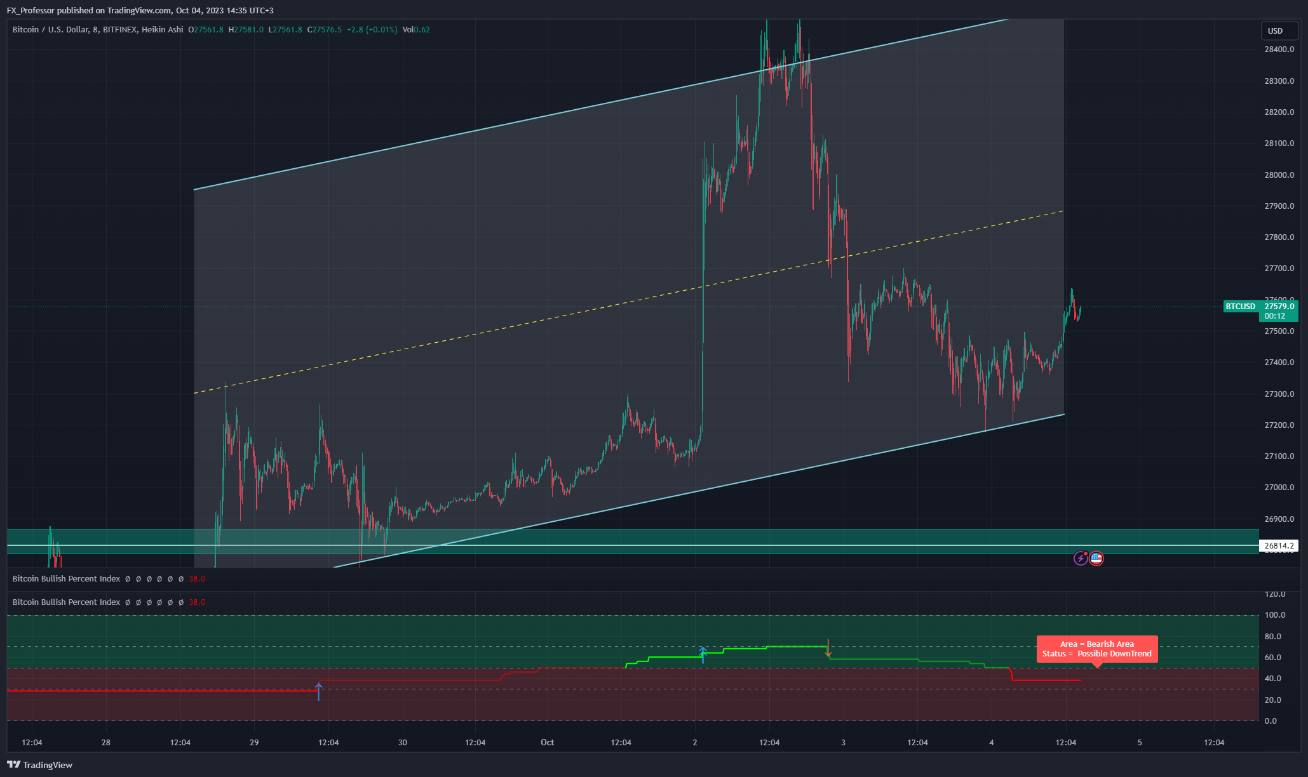1308x777 pixels.
Task: Open the USD currency selector
Action: coord(1279,30)
